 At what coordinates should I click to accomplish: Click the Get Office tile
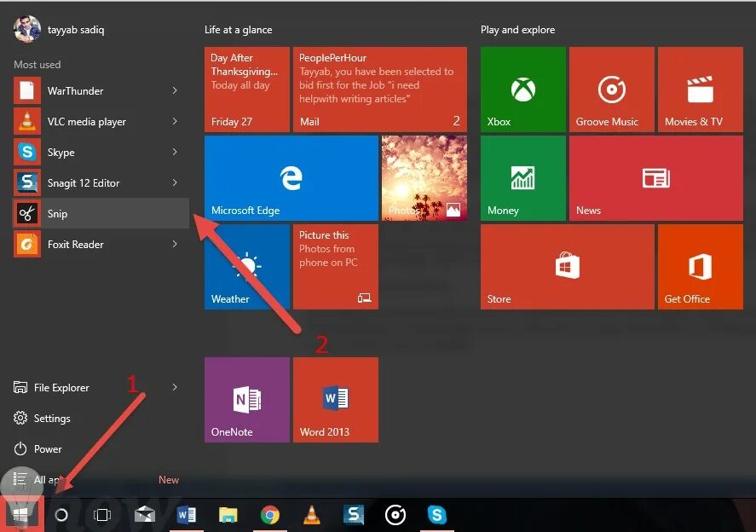701,267
